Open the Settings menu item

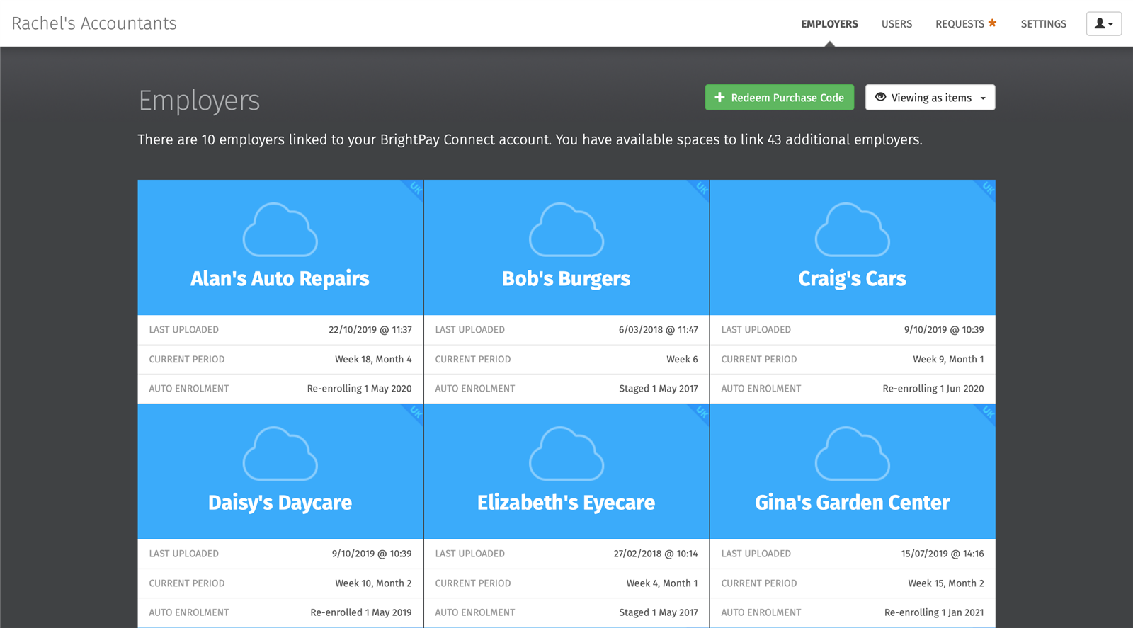pos(1043,24)
